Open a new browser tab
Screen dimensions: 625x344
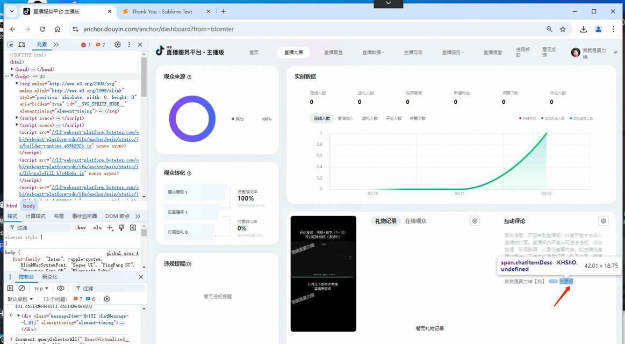point(223,12)
